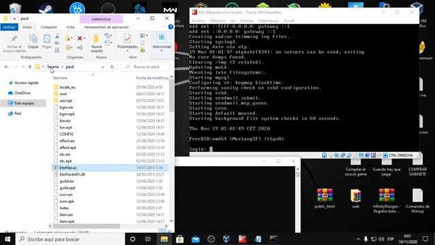
Task: Open the address bar history dropdown
Action: click(x=103, y=67)
